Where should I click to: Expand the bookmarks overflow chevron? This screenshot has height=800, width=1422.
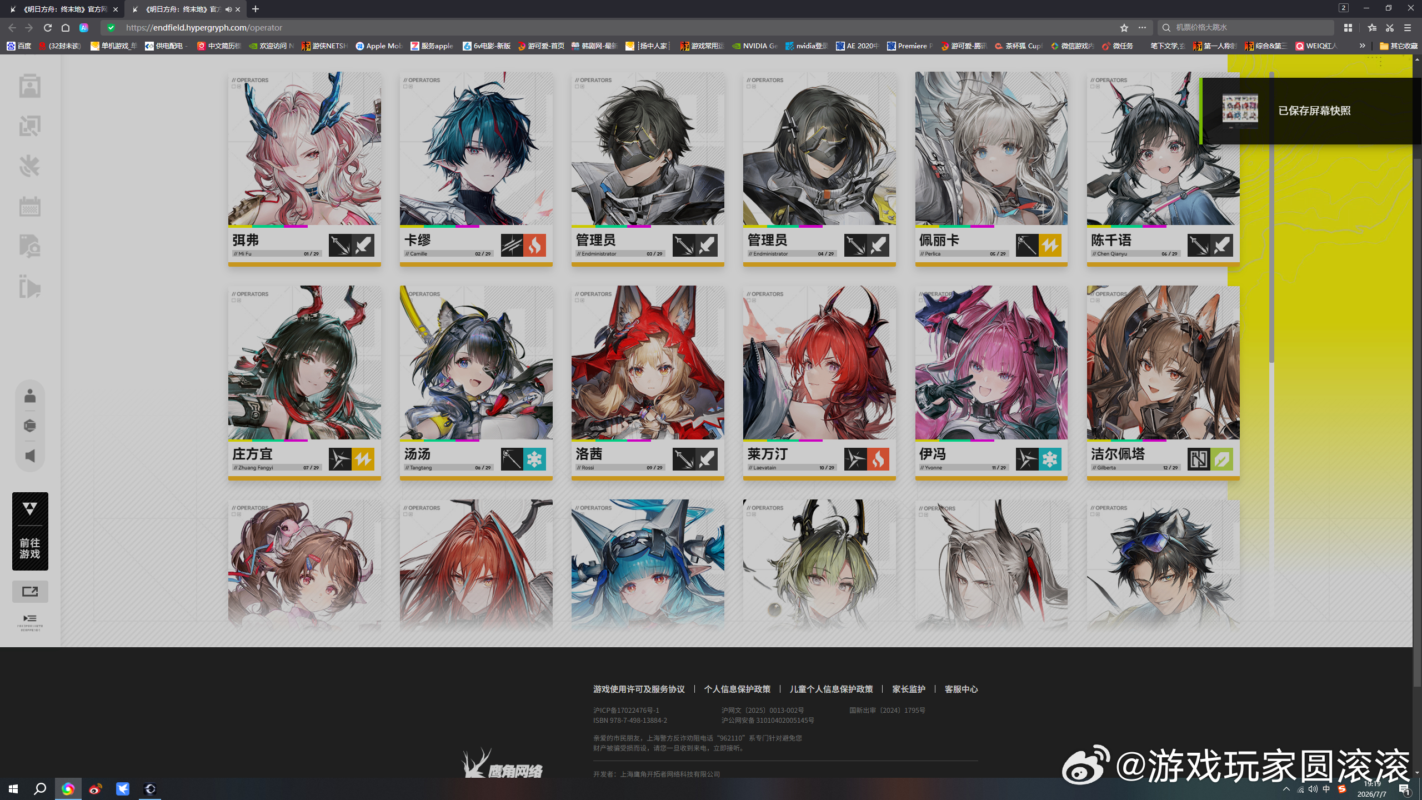[1362, 46]
